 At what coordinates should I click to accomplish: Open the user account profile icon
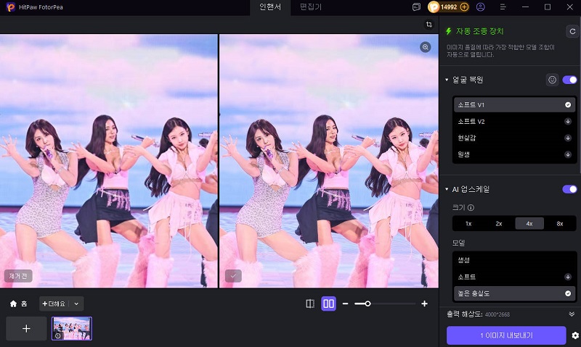click(481, 7)
